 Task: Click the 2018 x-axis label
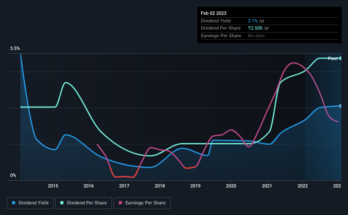pos(160,186)
